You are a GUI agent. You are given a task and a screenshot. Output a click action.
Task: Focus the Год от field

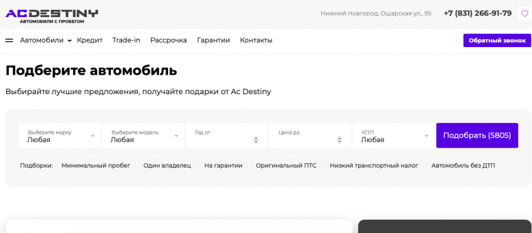[x=227, y=136]
